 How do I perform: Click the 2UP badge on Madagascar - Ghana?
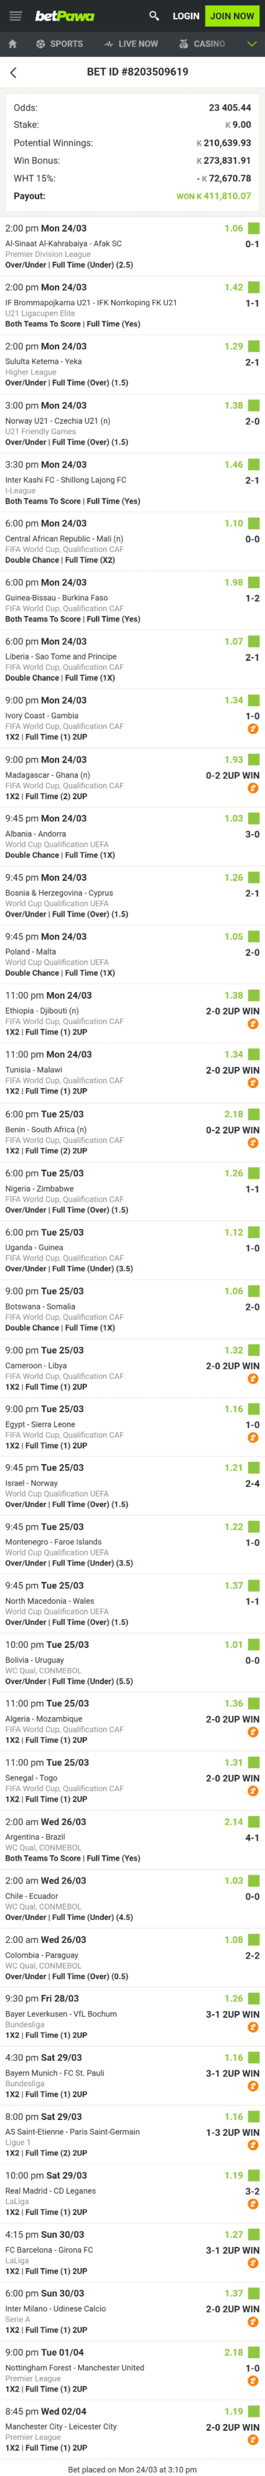tap(254, 788)
